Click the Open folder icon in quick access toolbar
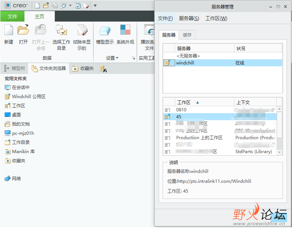Screen dimensions: 293x229 pos(46,6)
